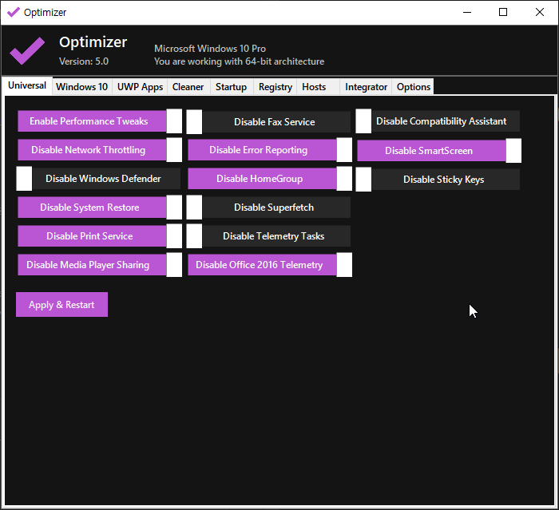This screenshot has width=559, height=510.
Task: Toggle Disable Telemetry Tasks switch
Action: point(268,236)
